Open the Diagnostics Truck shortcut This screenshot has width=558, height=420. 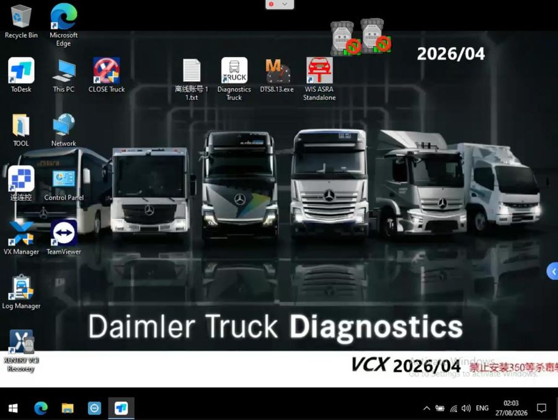[234, 79]
